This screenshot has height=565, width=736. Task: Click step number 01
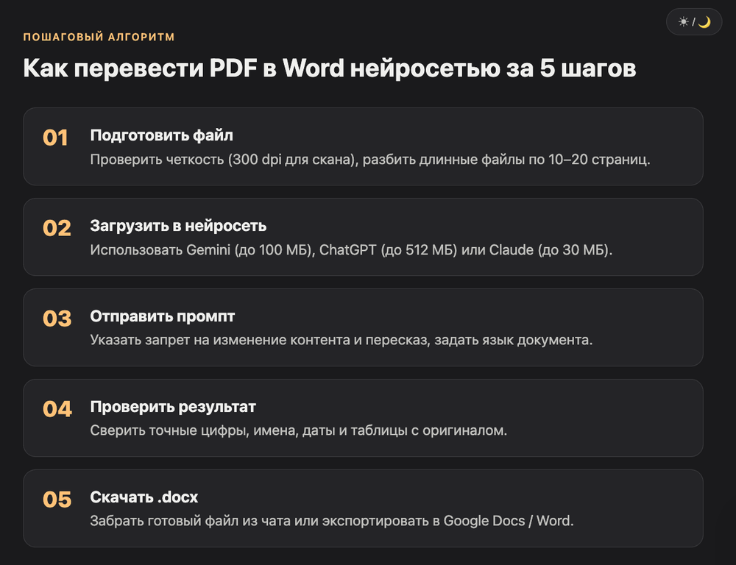pyautogui.click(x=55, y=138)
